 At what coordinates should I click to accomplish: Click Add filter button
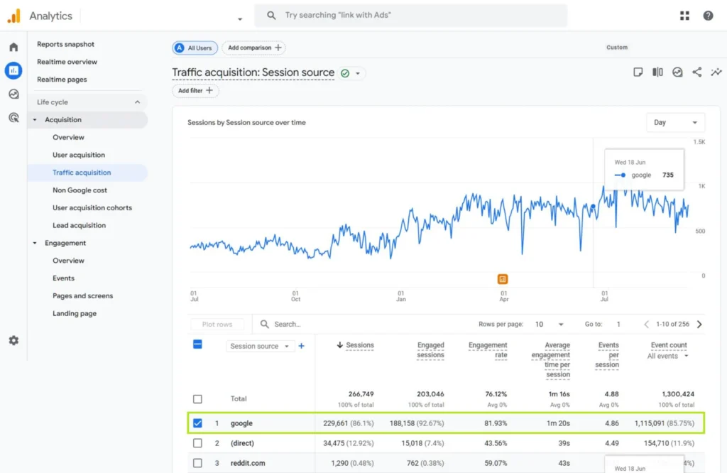click(x=195, y=90)
